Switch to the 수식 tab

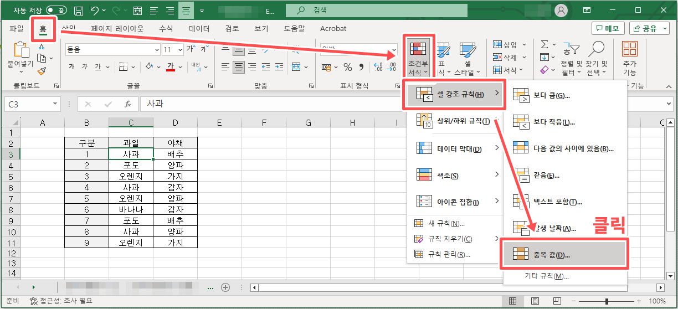tap(166, 29)
